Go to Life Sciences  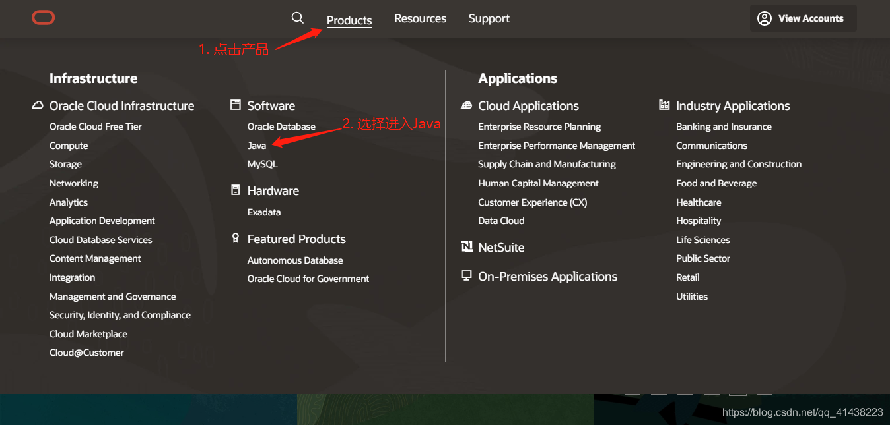(x=703, y=240)
